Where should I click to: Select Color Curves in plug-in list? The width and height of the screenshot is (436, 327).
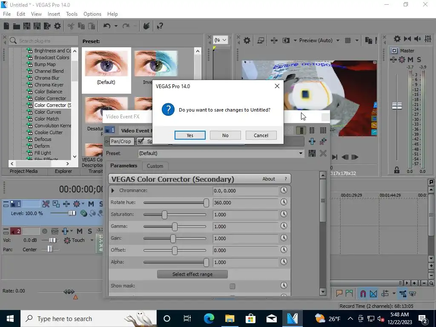pos(48,112)
